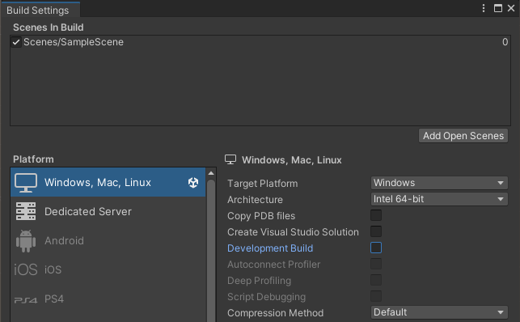Click the Android robot icon
The height and width of the screenshot is (322, 520).
26,241
